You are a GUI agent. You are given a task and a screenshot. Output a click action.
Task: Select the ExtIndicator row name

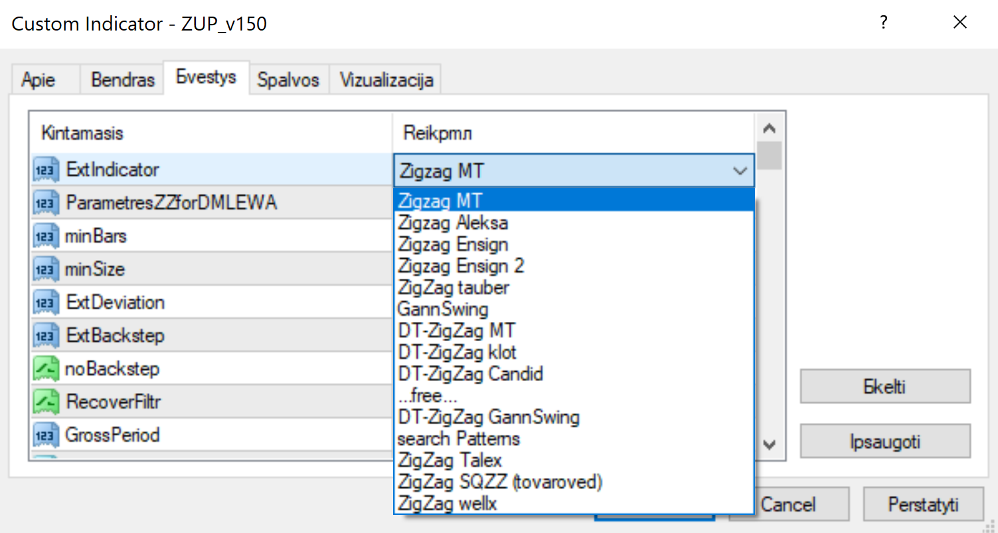pos(112,170)
